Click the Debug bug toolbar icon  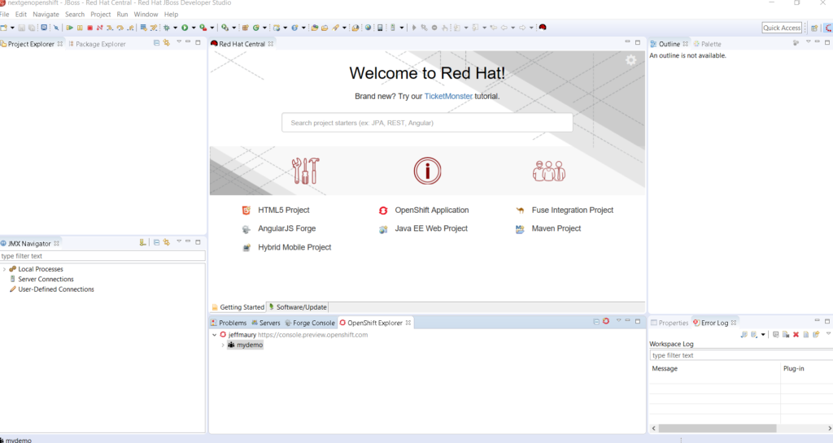pos(166,28)
